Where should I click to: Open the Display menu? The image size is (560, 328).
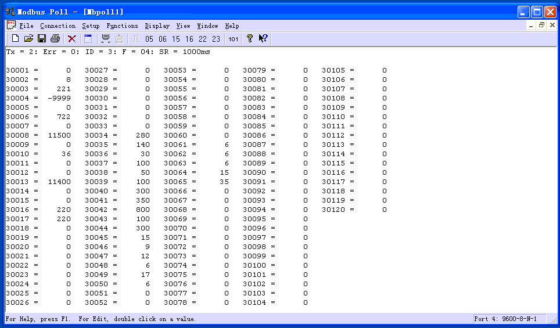click(157, 26)
